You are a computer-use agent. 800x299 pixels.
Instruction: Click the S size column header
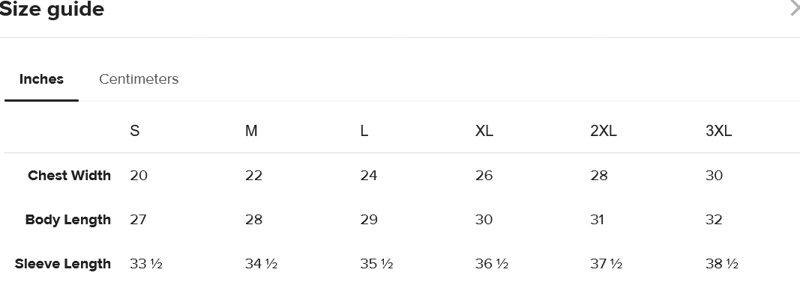135,131
